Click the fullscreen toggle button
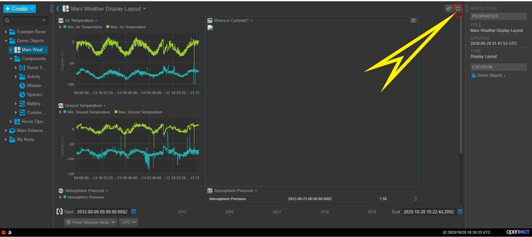This screenshot has height=237, width=532. click(458, 9)
